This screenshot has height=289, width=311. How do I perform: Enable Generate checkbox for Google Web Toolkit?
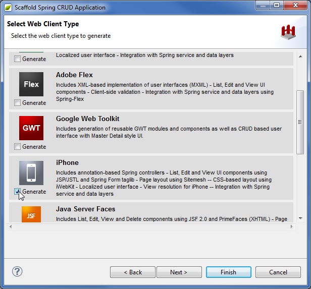(x=17, y=147)
